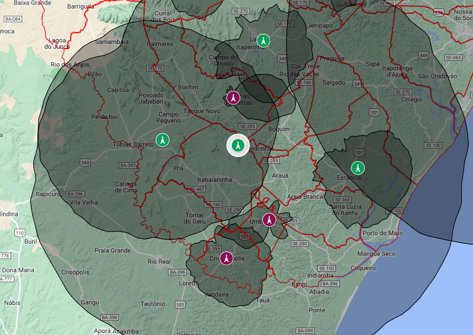473x335 pixels.
Task: Click the Crisópolis town label
Action: tap(75, 272)
